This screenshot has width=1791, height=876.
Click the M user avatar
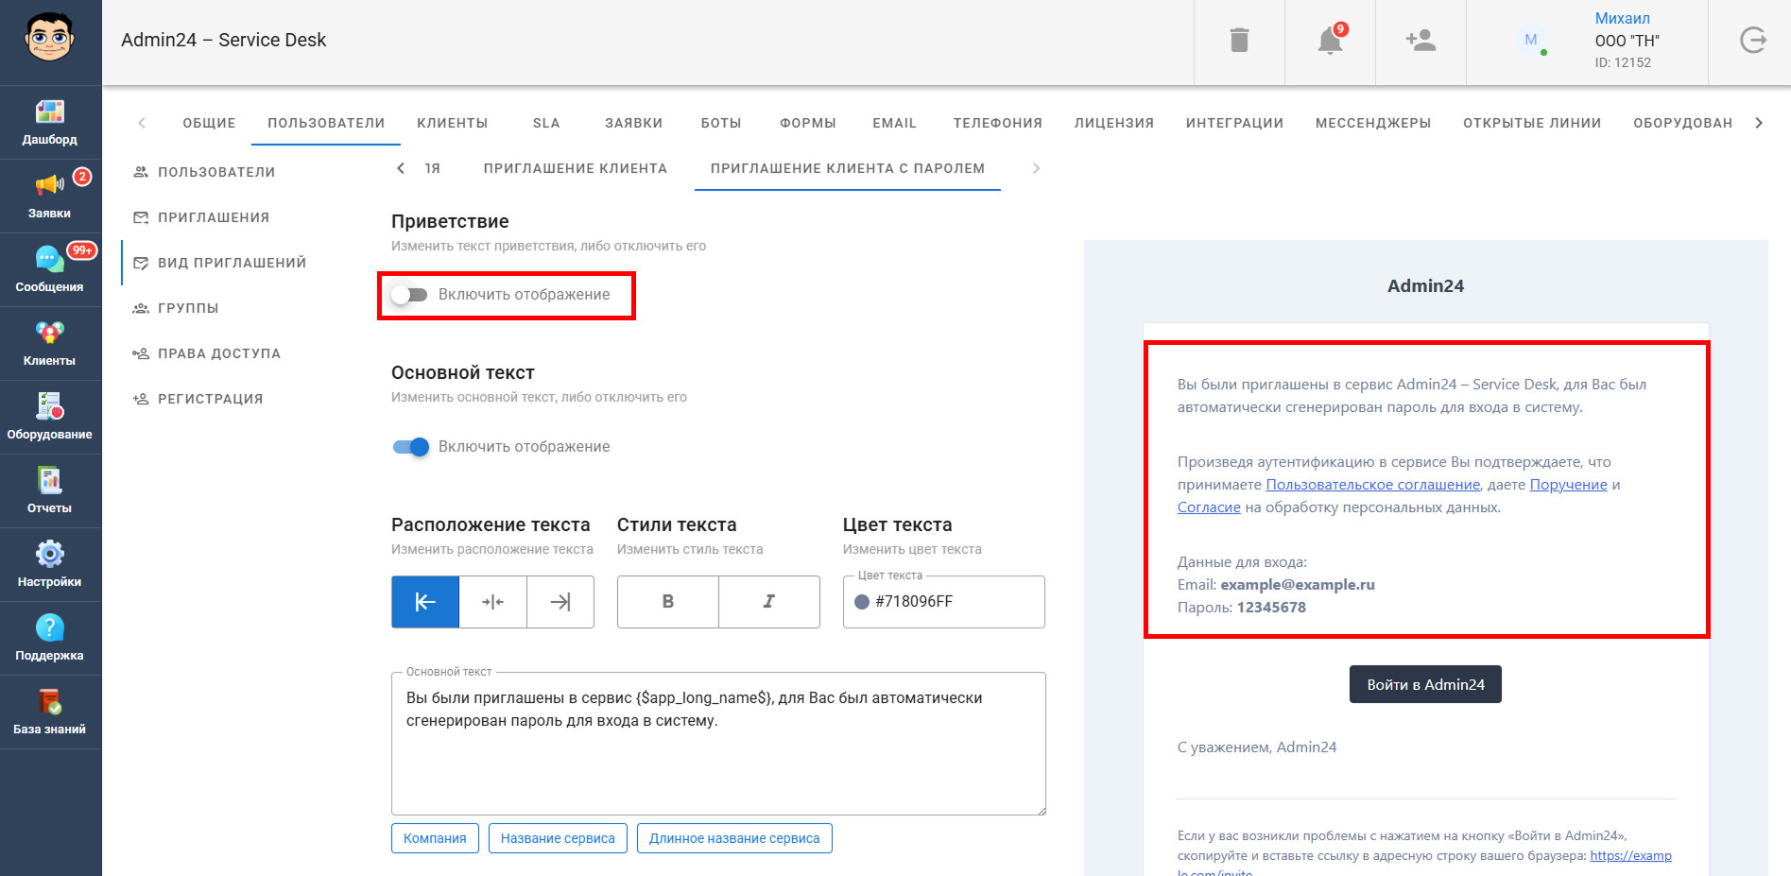1531,40
